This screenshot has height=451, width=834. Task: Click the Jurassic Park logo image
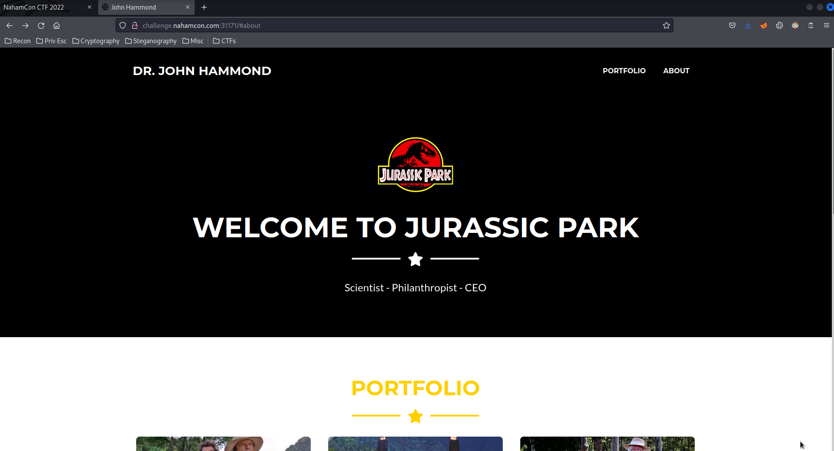click(x=415, y=164)
